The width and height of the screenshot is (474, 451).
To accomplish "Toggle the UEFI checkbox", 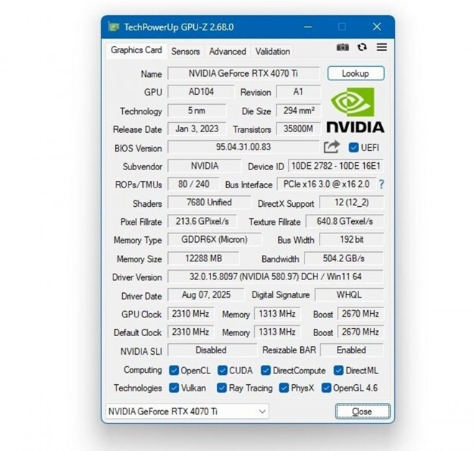I will [x=353, y=147].
